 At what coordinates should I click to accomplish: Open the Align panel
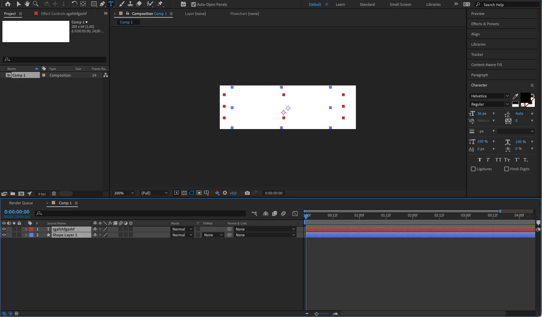point(475,34)
